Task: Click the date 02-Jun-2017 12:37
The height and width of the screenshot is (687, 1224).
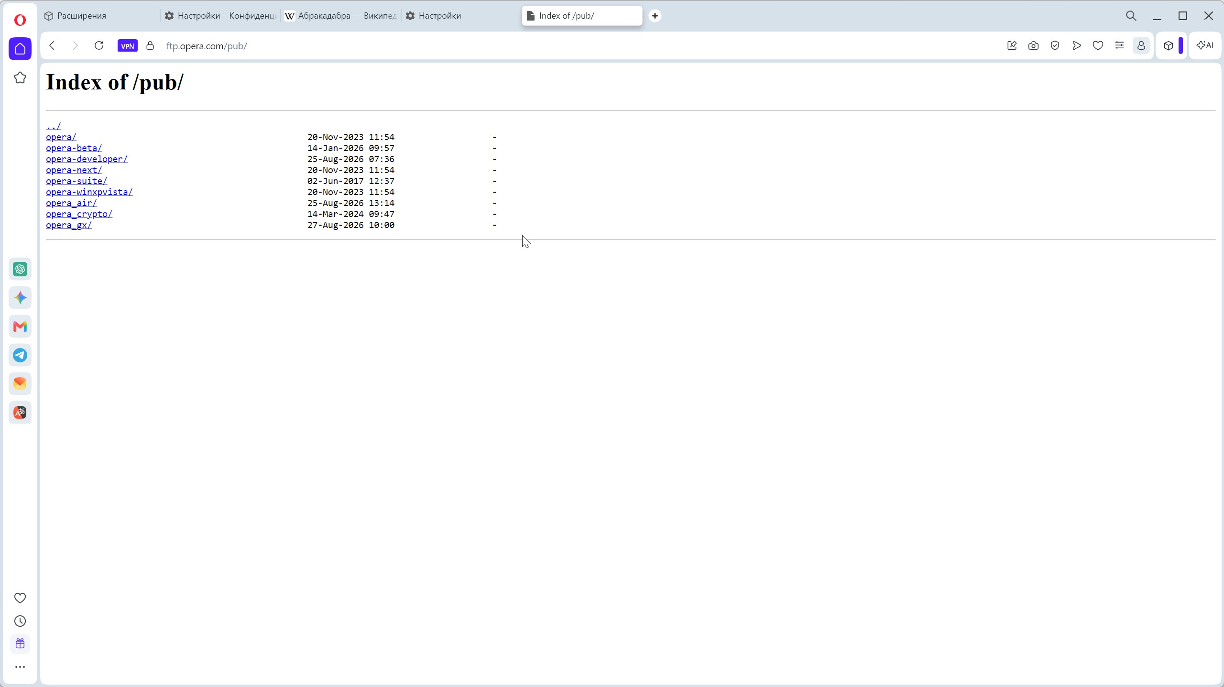Action: [351, 181]
